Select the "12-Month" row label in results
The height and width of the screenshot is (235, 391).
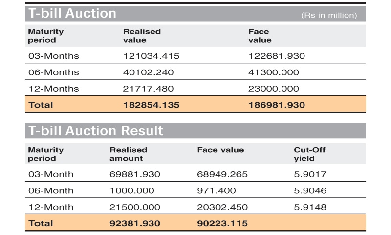[51, 207]
